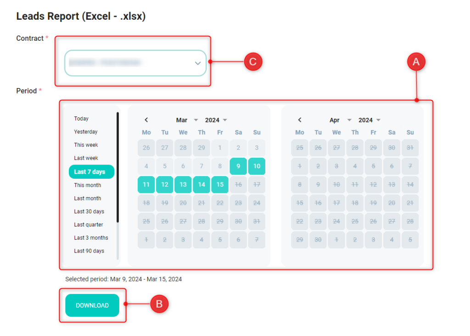Expand the 2024 year dropdown beside Mar
470x336 pixels.
tap(216, 120)
